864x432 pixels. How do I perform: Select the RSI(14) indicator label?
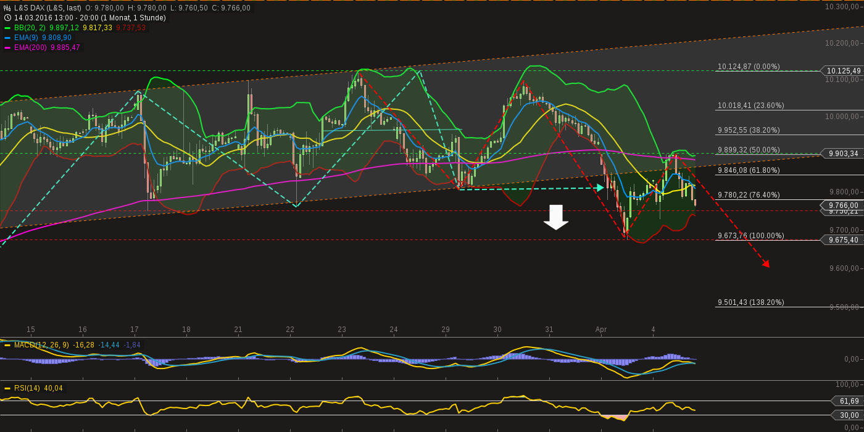click(27, 388)
